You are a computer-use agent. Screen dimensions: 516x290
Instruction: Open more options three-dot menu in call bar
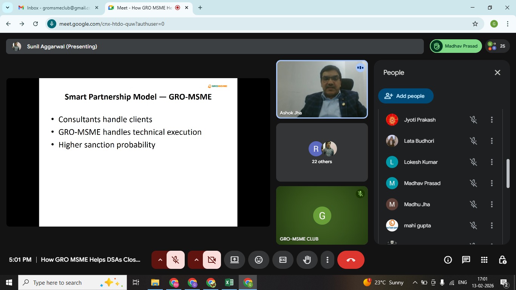328,260
